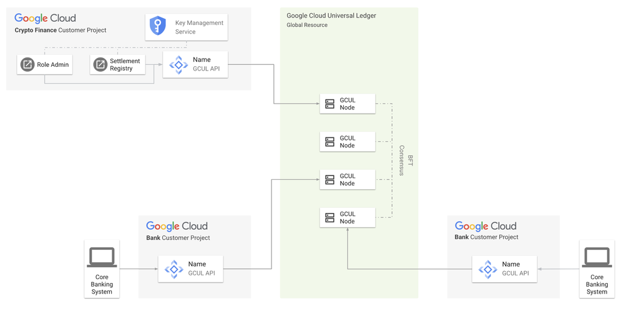The height and width of the screenshot is (311, 624).
Task: Click the third GCUL Node server icon from top
Action: coord(329,180)
